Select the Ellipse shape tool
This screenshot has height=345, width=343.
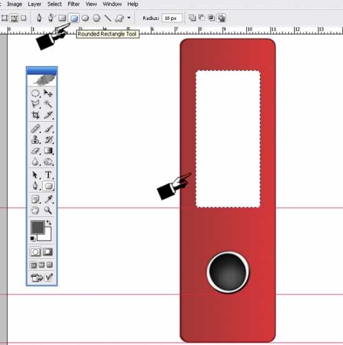point(85,18)
